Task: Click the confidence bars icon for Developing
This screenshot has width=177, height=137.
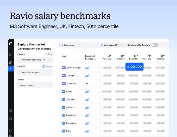Action: point(87,123)
